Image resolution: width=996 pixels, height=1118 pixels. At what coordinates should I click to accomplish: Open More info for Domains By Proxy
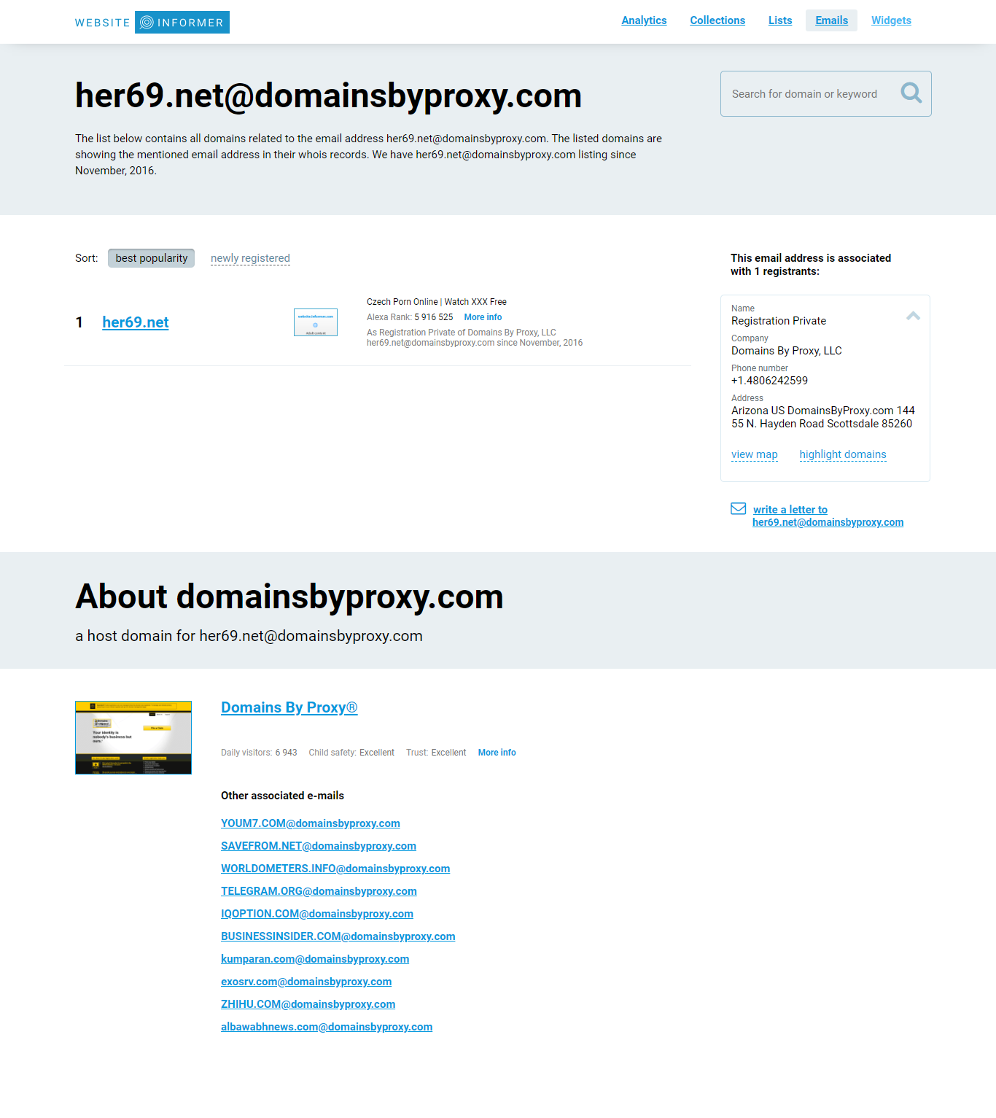coord(497,753)
